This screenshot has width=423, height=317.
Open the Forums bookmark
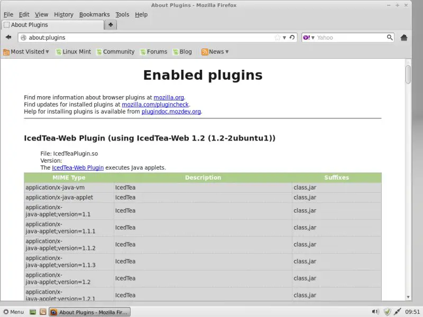(154, 52)
